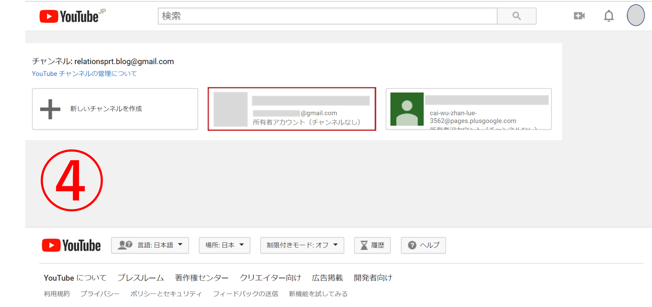
Task: Click the green person avatar thumbnail
Action: (407, 109)
